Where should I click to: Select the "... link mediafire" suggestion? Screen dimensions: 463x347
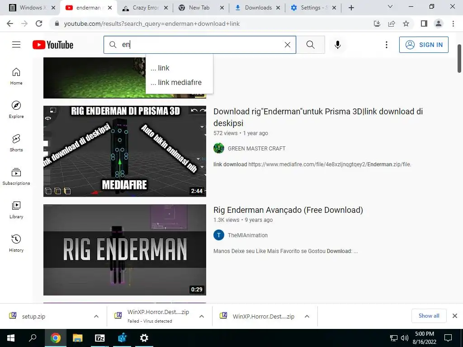179,82
